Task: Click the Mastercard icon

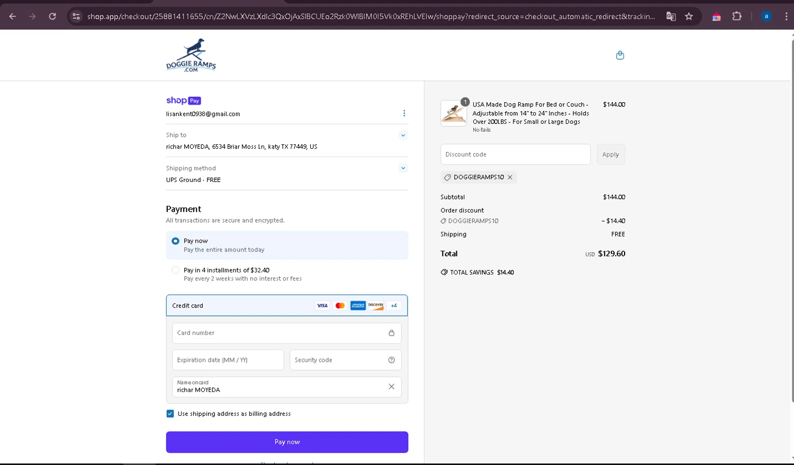Action: pyautogui.click(x=340, y=306)
